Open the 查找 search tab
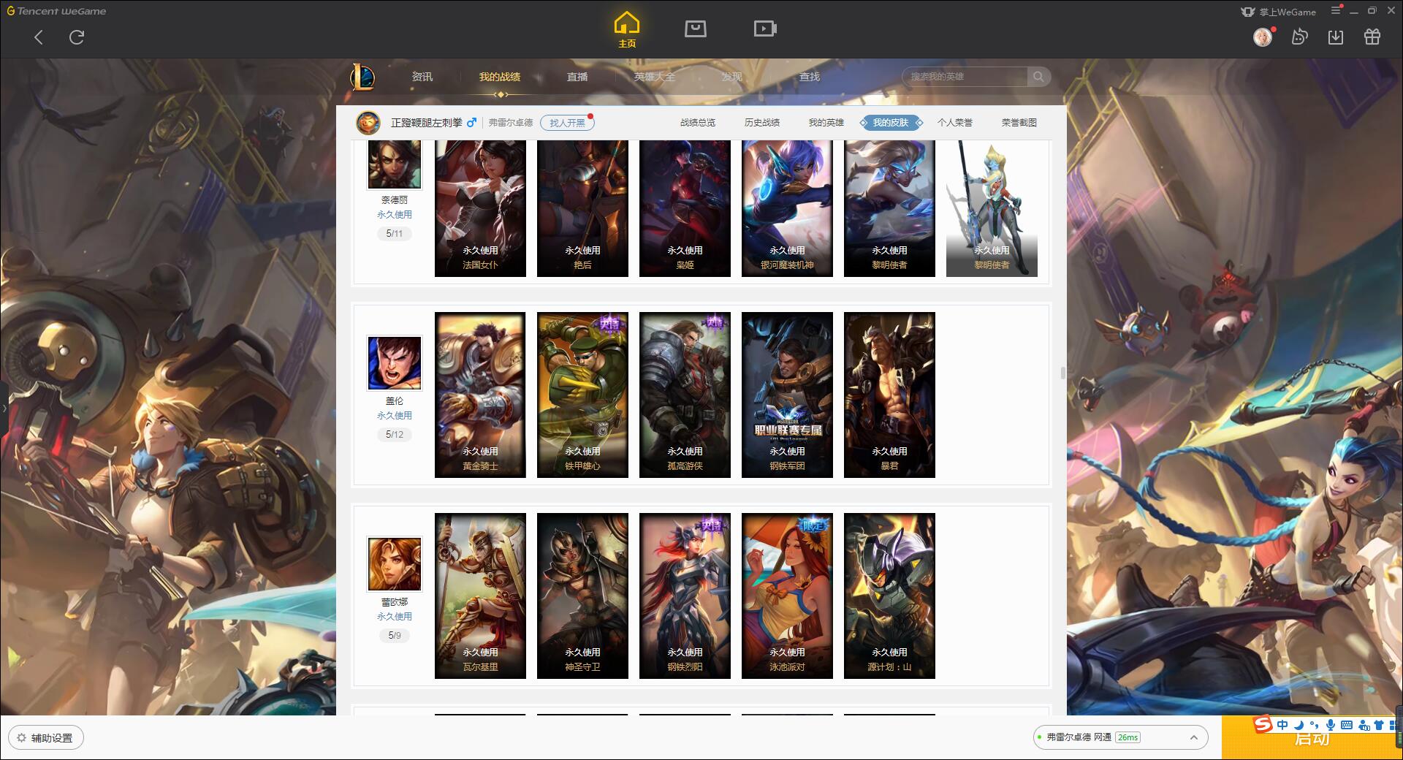 pos(810,77)
